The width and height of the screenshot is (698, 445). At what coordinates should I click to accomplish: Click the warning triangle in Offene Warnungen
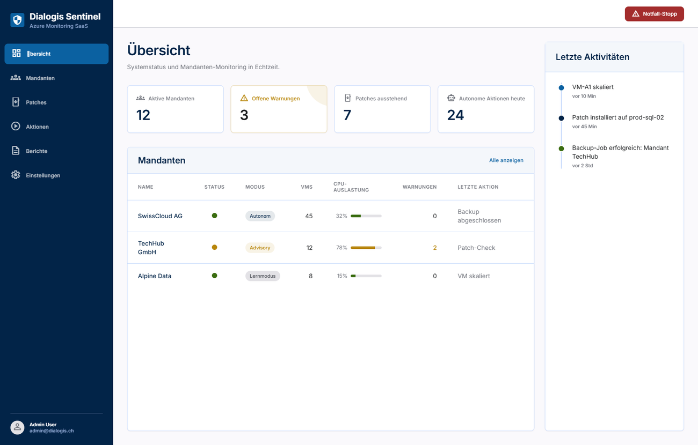[x=244, y=98]
